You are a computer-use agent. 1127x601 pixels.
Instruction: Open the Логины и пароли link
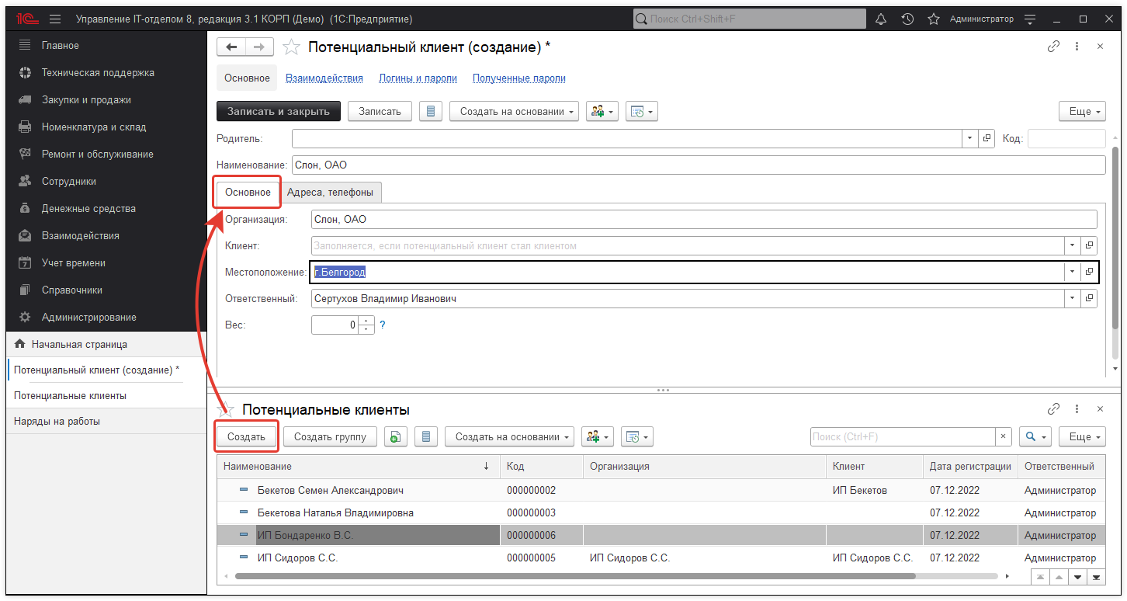click(x=418, y=78)
